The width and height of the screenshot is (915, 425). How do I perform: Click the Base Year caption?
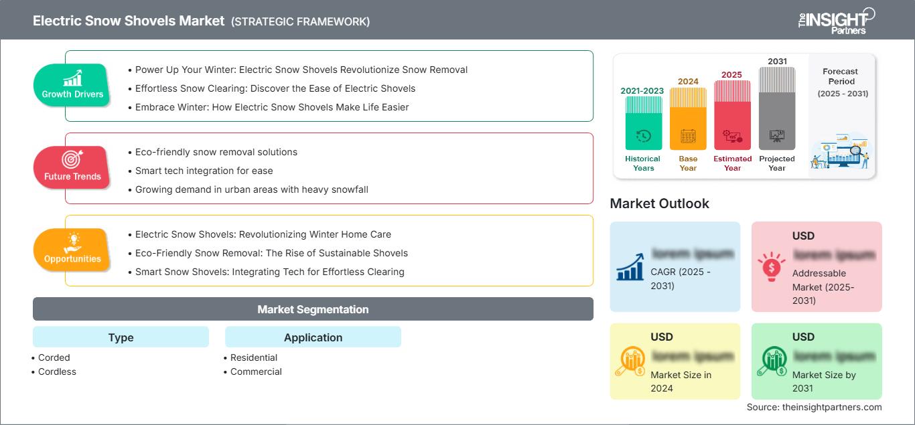pyautogui.click(x=688, y=163)
